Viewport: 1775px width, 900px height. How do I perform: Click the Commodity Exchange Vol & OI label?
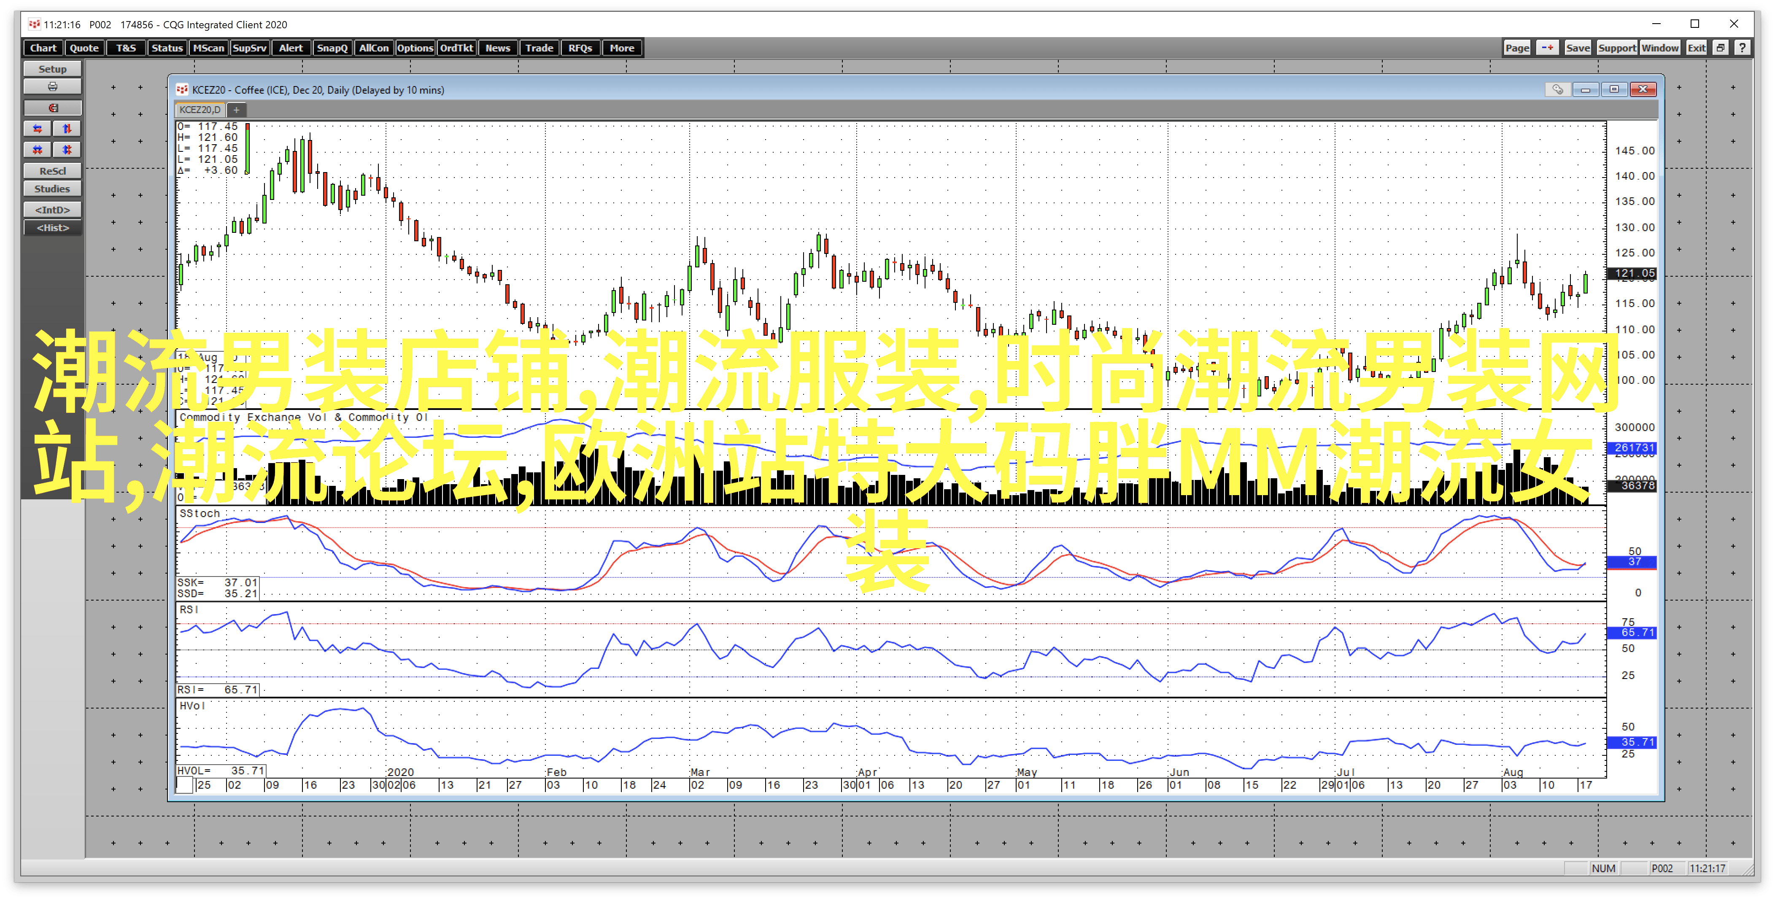coord(304,418)
